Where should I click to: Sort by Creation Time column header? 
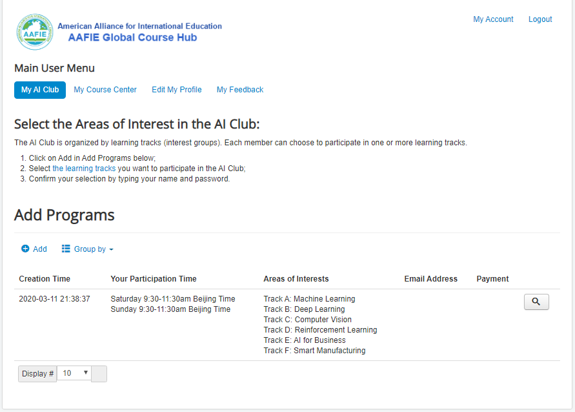click(45, 279)
